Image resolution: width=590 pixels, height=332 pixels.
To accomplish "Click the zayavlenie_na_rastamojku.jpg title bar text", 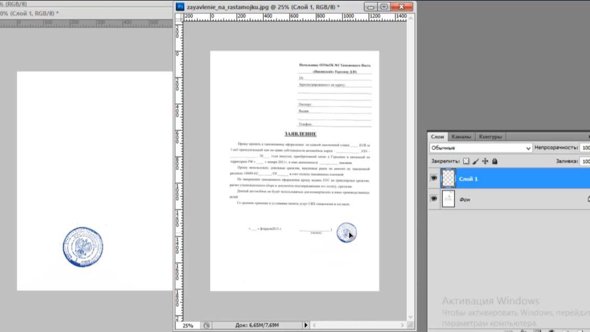I will 263,7.
